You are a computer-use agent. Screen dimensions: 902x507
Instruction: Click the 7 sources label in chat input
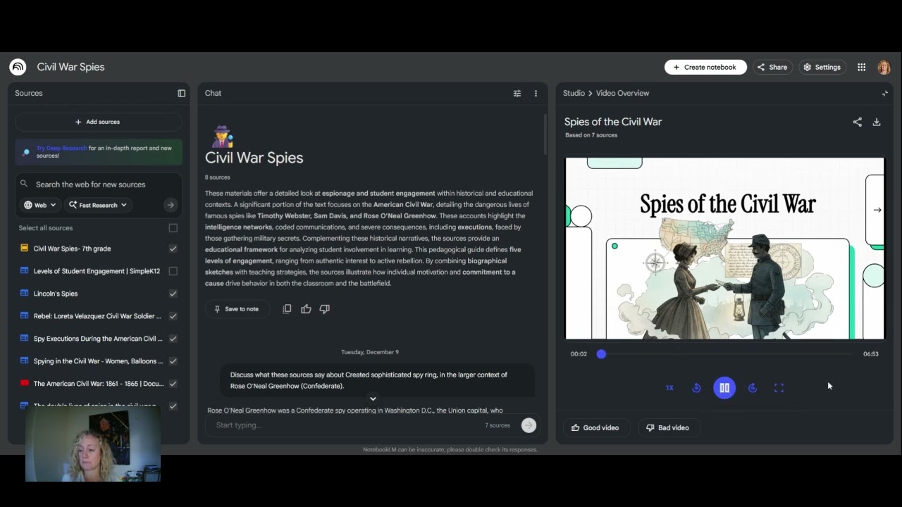coord(498,425)
